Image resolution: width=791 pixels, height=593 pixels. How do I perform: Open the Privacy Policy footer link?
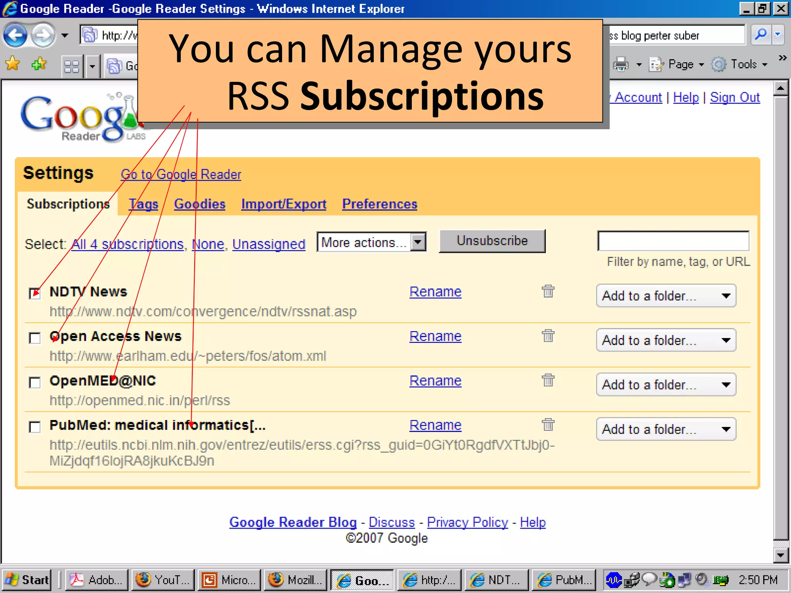(467, 522)
